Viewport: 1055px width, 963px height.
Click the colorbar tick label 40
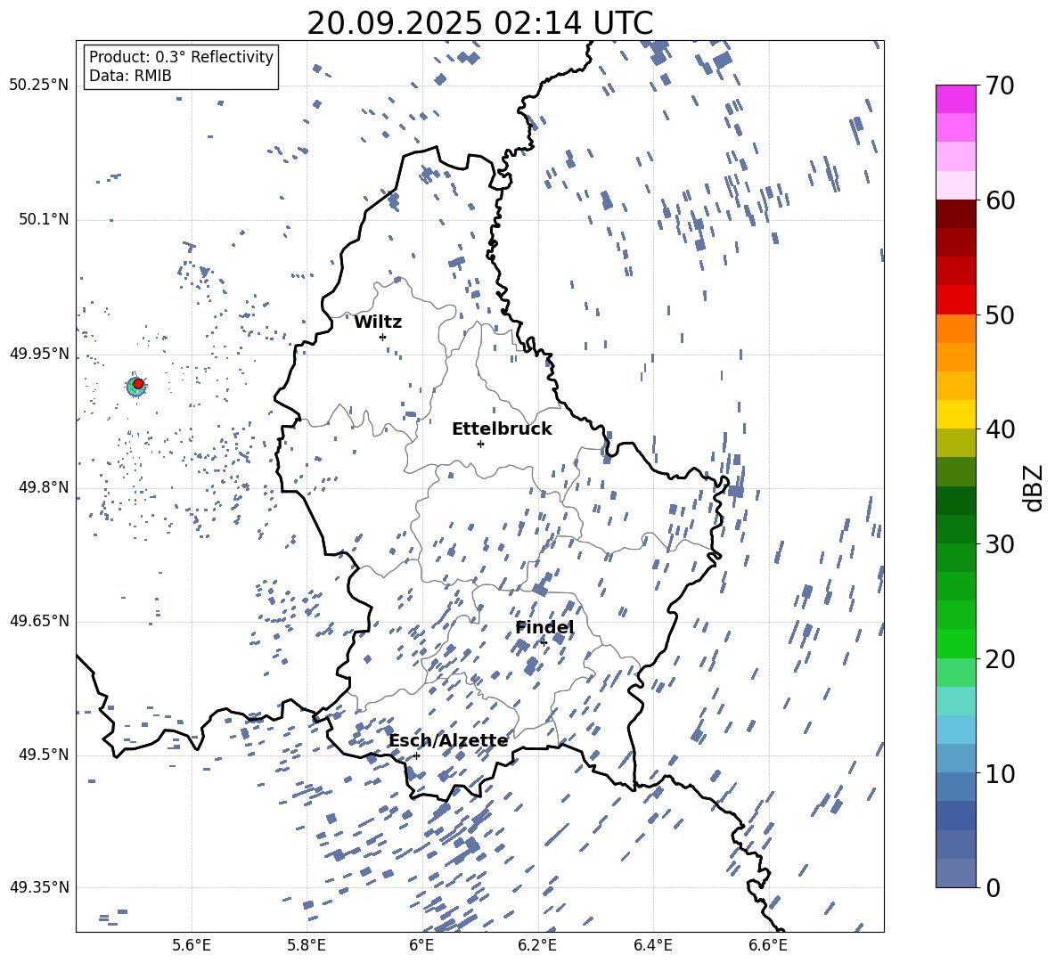click(1000, 429)
